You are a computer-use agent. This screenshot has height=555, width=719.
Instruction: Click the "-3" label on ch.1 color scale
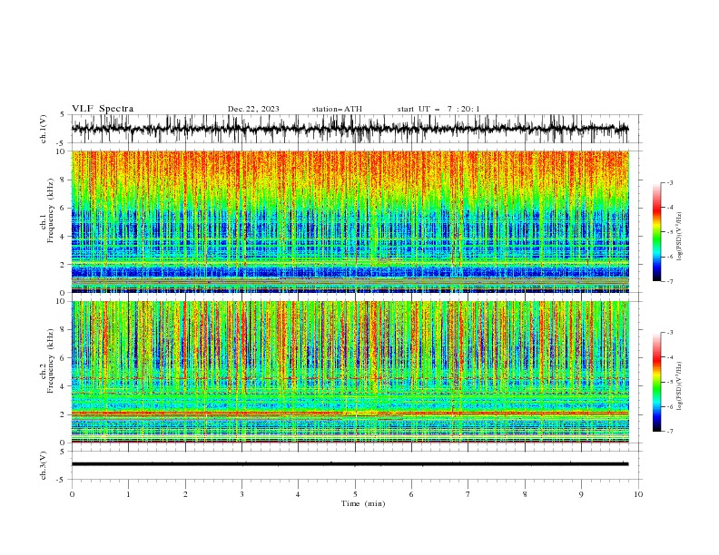pyautogui.click(x=669, y=182)
